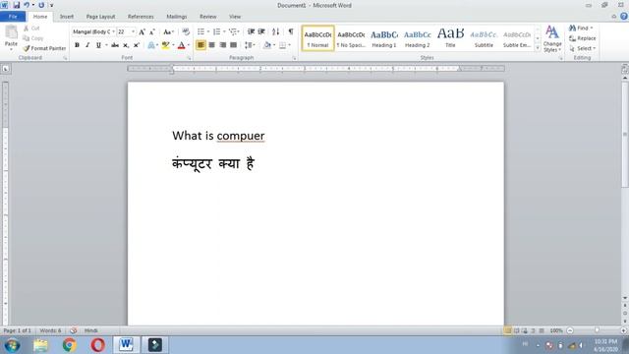Click the Select button in Editing group
The height and width of the screenshot is (354, 629).
pos(582,48)
